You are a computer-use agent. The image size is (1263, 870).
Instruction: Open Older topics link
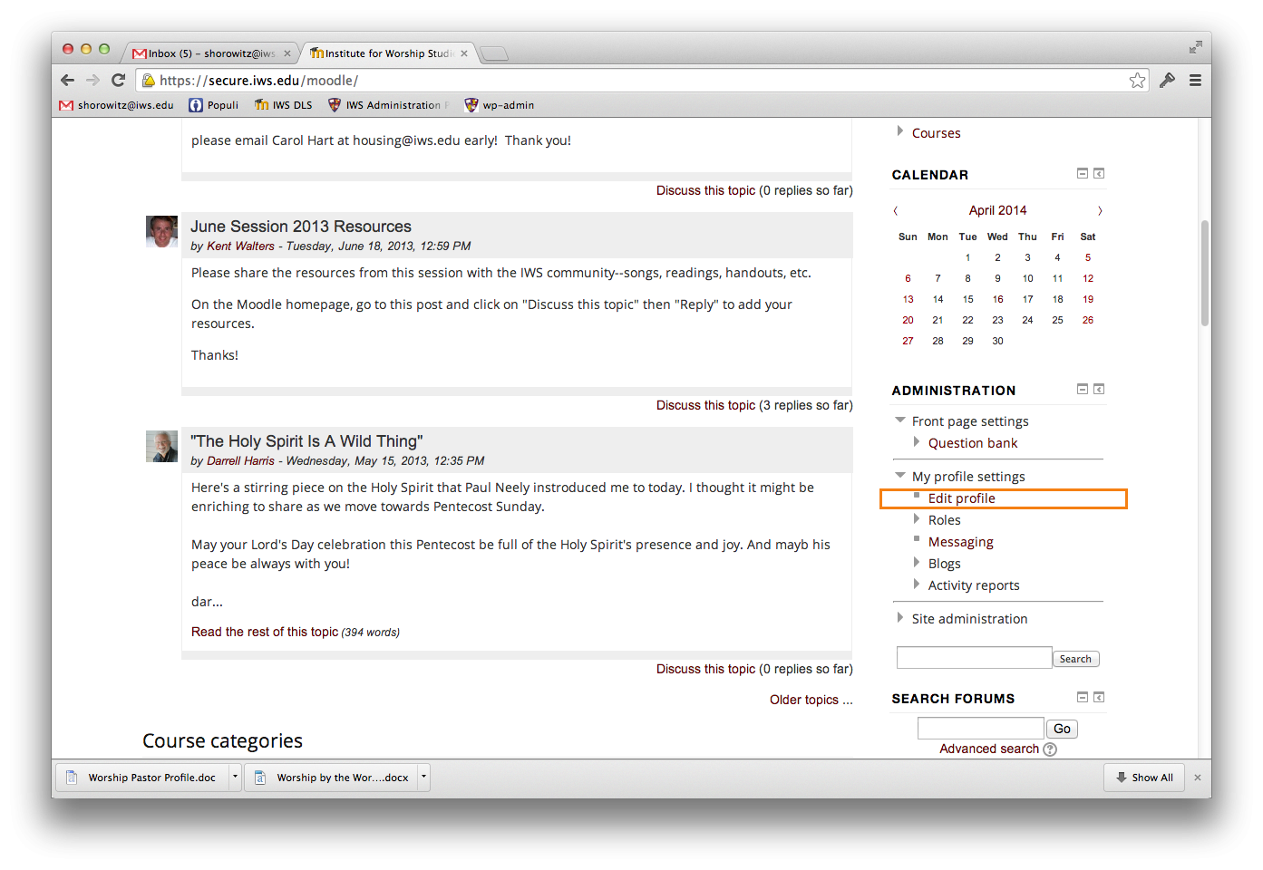[811, 700]
